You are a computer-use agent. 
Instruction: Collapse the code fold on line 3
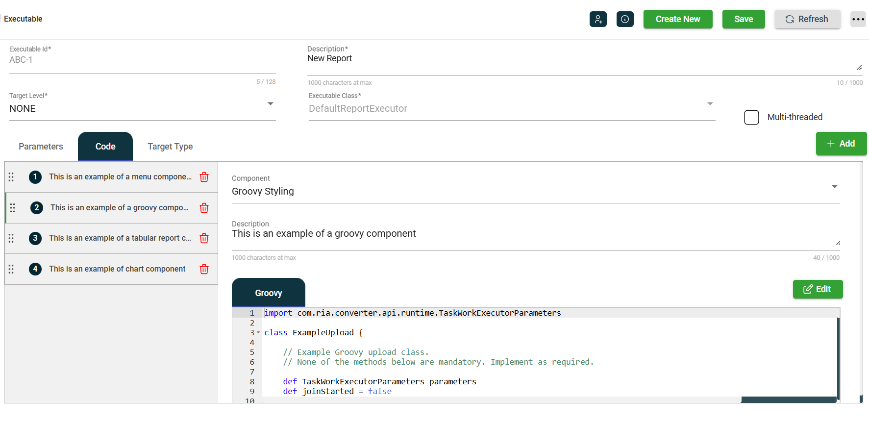coord(258,332)
